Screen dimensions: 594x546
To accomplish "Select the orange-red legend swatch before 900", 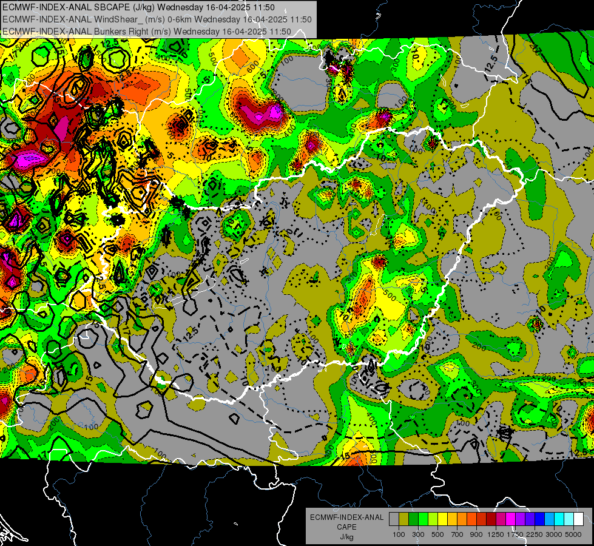I will pos(471,519).
